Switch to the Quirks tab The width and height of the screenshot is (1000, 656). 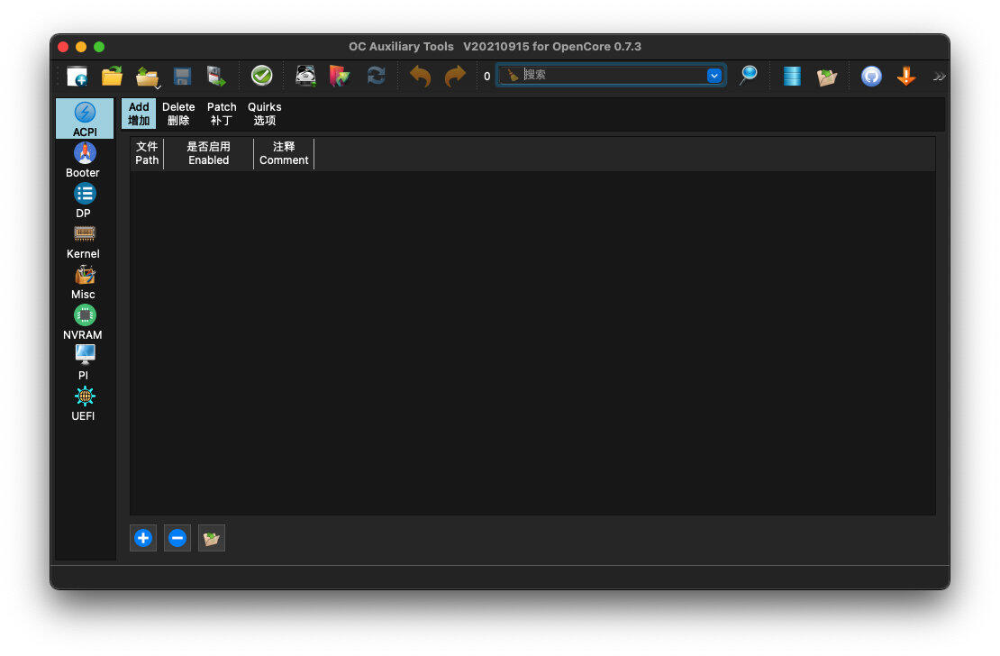point(264,114)
